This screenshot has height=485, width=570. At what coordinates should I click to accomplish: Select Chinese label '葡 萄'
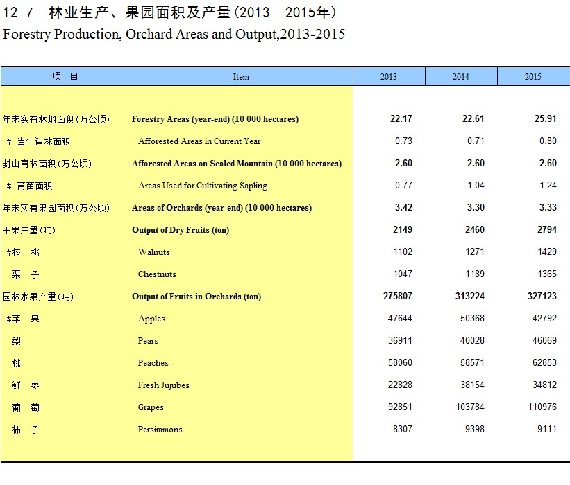[26, 407]
